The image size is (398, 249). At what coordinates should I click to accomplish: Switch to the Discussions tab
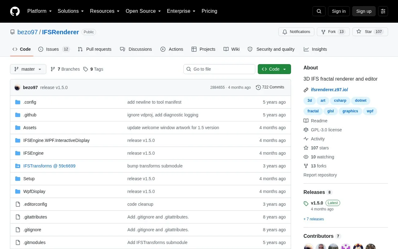point(136,49)
